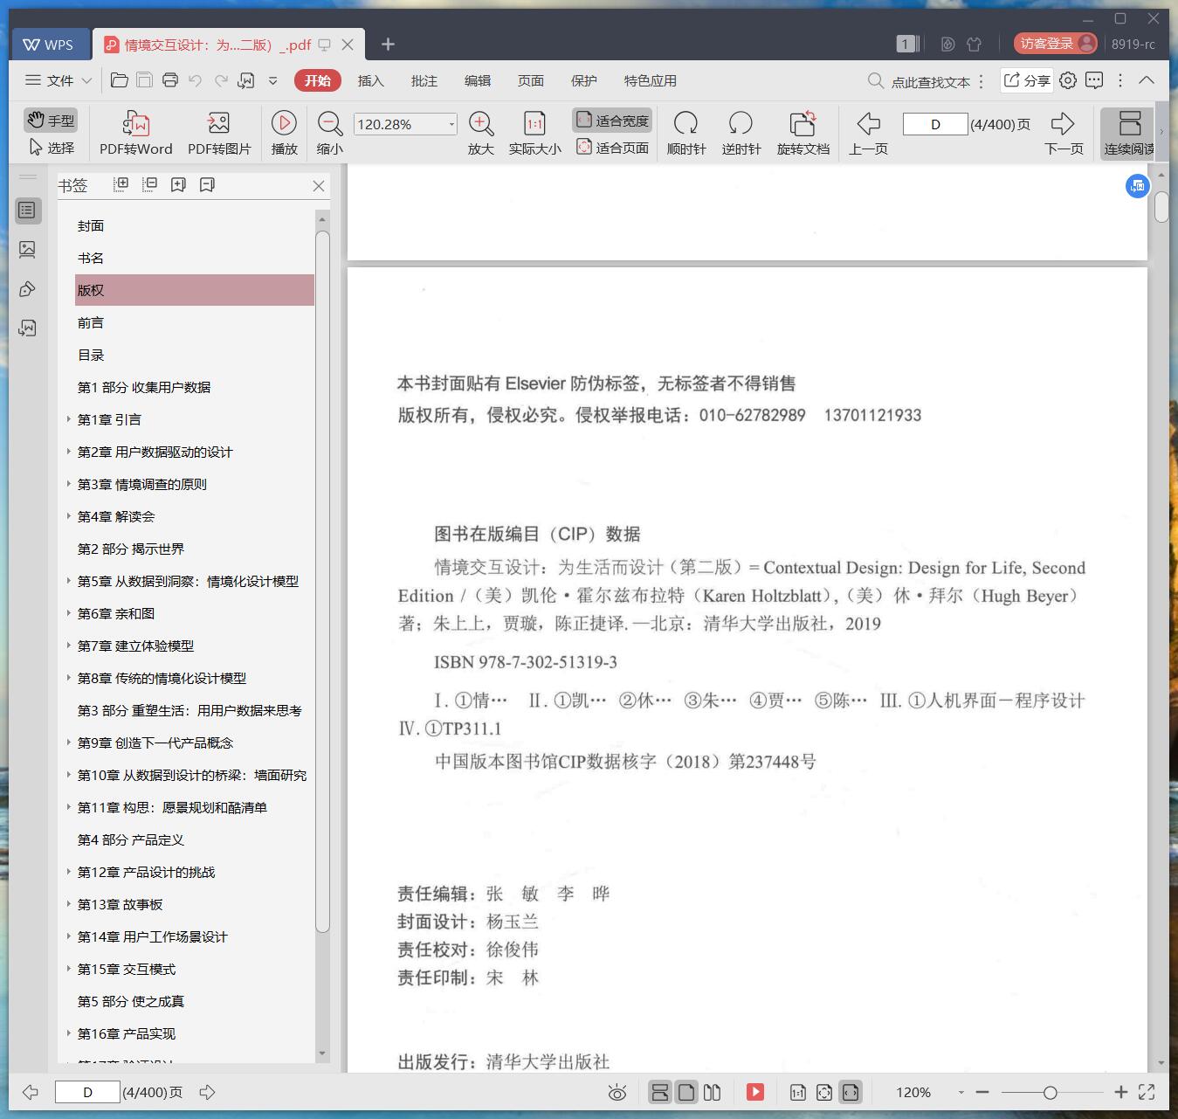1178x1119 pixels.
Task: Click the 分享 share button
Action: [x=1027, y=80]
